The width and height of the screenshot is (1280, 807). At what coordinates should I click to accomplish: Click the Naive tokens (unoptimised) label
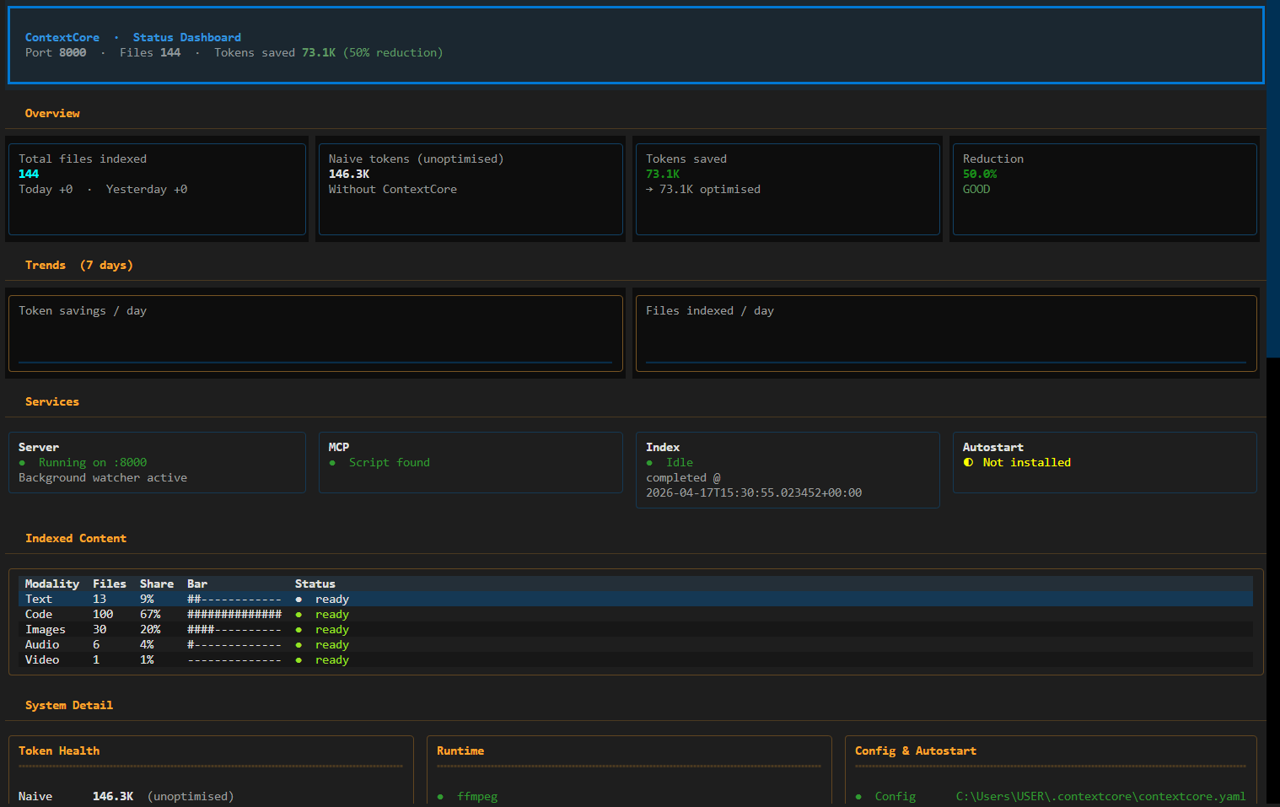[x=416, y=159]
